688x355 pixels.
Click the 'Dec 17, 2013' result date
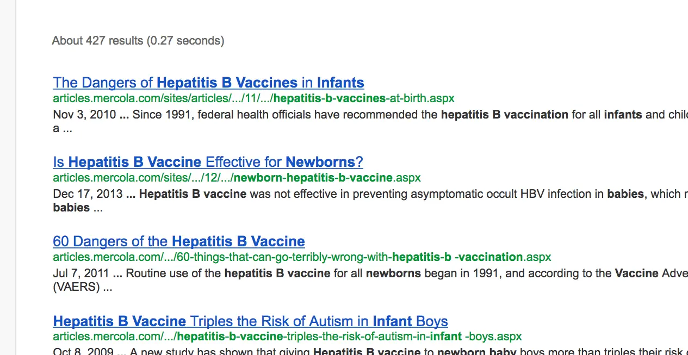coord(88,194)
